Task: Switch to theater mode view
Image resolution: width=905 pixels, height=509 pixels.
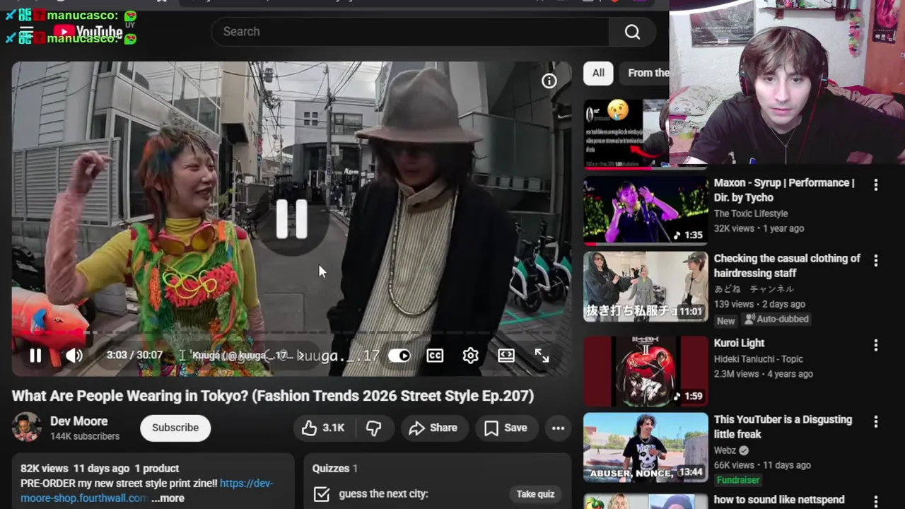Action: (x=506, y=356)
